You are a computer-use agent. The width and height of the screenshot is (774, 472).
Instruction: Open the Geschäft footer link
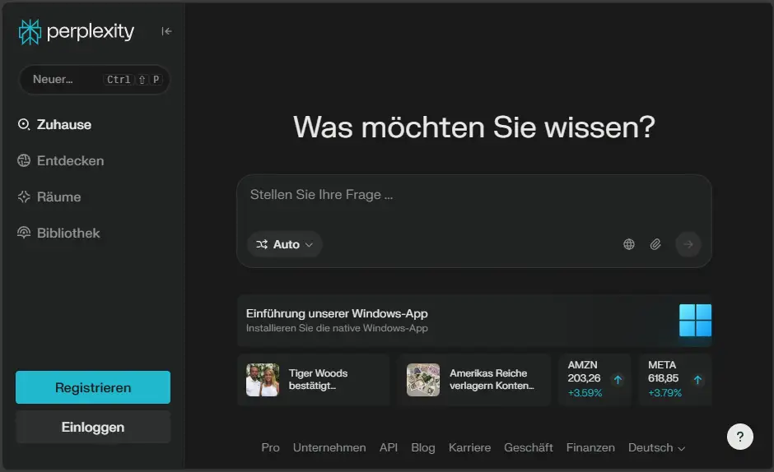528,448
